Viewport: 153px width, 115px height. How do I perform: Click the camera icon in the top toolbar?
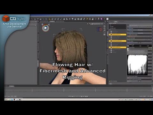coord(78,19)
